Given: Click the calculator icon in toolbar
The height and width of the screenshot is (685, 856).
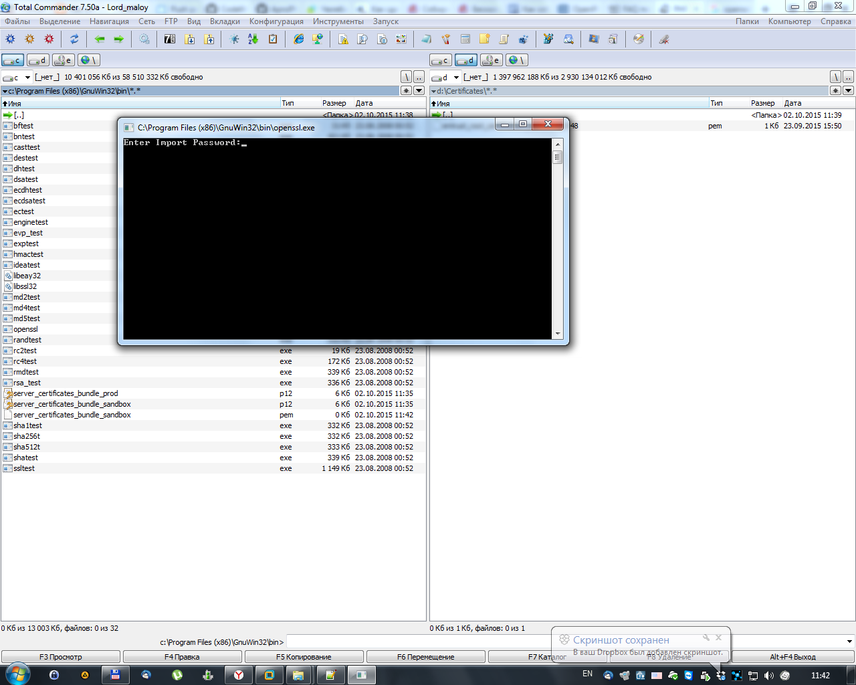Looking at the screenshot, I should click(x=465, y=39).
